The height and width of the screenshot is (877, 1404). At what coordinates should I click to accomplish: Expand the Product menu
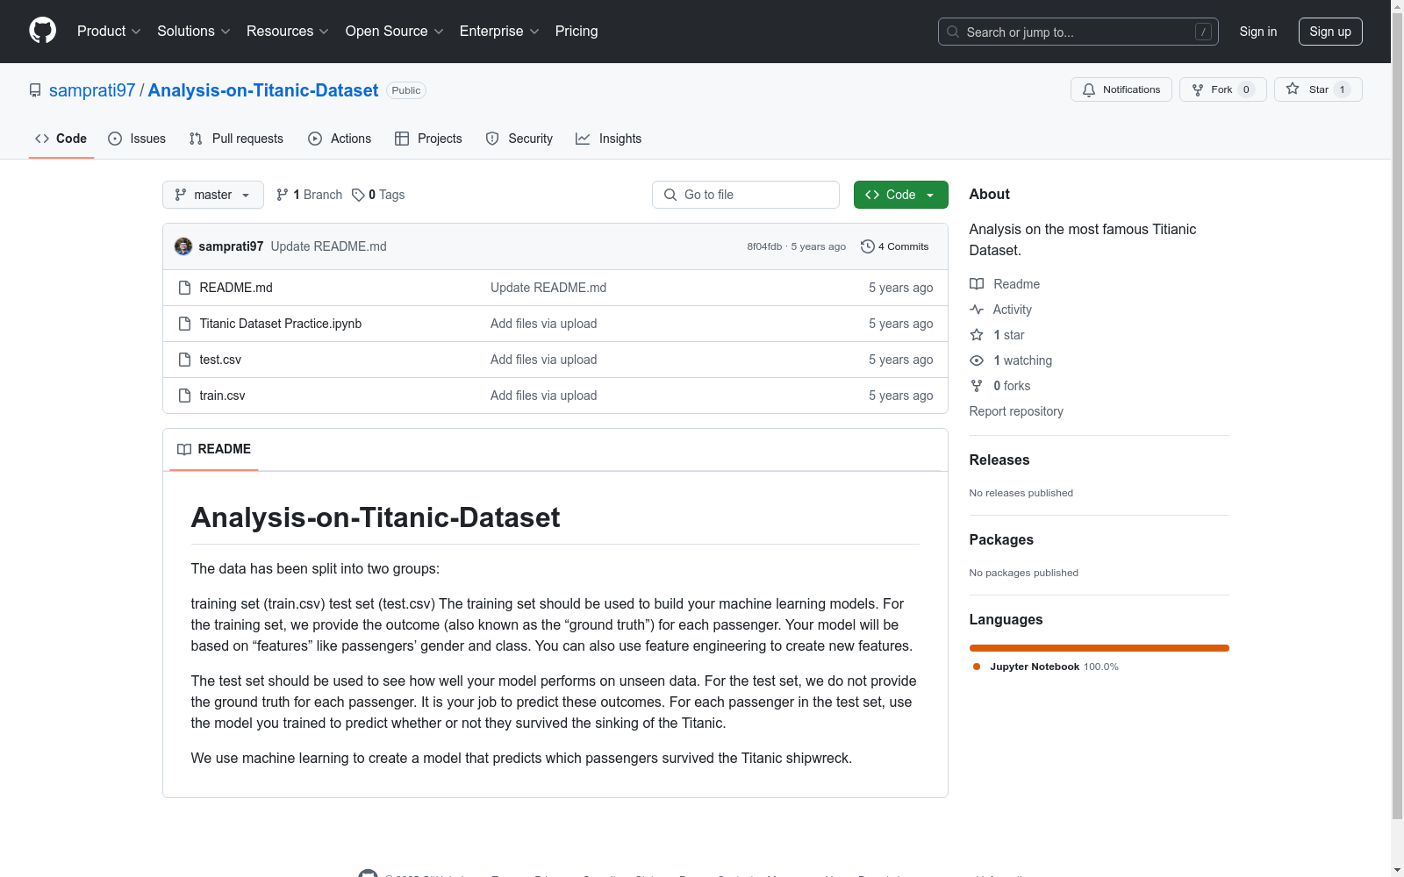[109, 32]
